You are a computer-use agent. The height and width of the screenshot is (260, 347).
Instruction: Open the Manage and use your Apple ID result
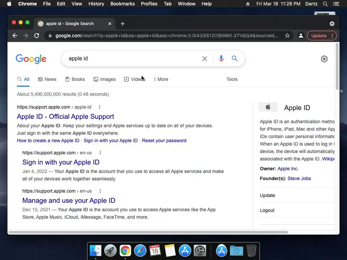69,200
